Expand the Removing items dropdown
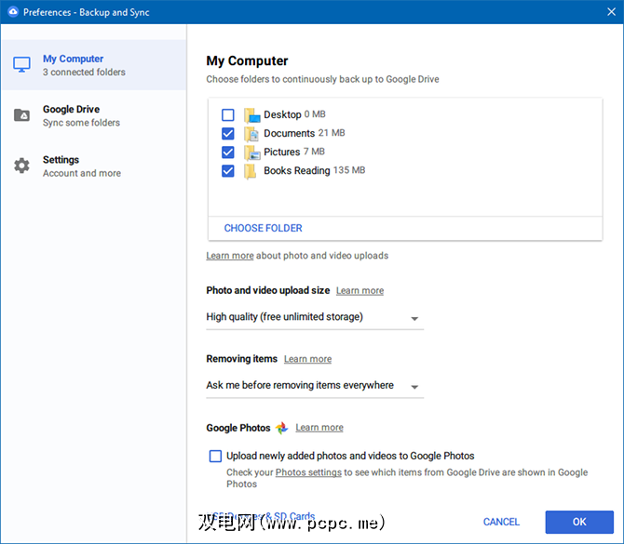The height and width of the screenshot is (544, 624). pos(314,386)
